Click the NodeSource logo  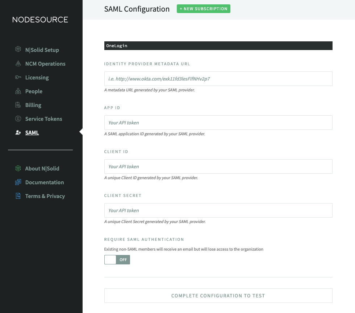[40, 20]
